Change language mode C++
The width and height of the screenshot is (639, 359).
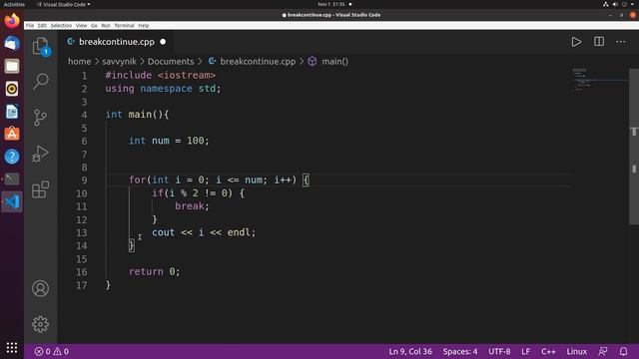[548, 351]
